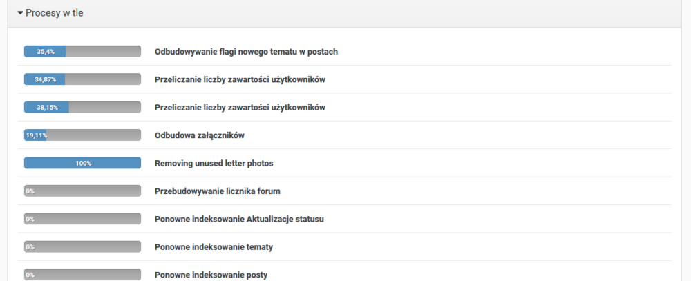Viewport: 691px width, 281px height.
Task: Select the Przebudowywanie licznika forum label
Action: (217, 191)
